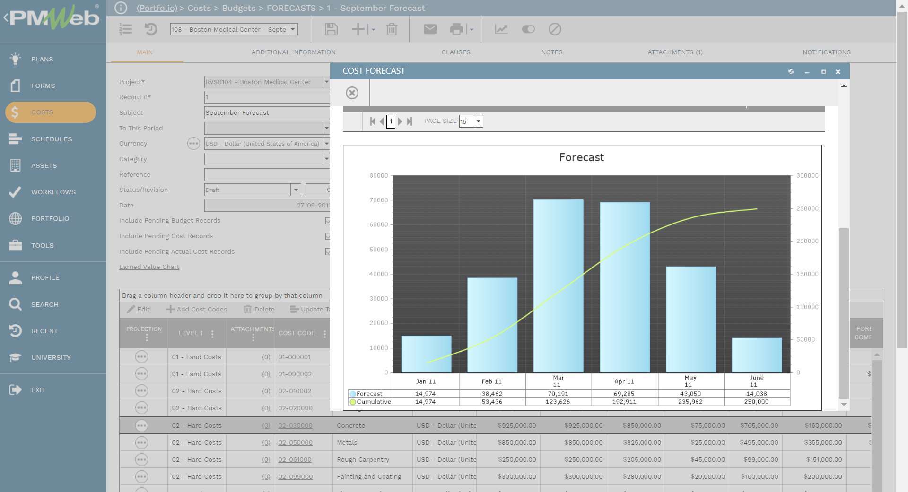
Task: Open the ellipsis button next to Currency
Action: 193,144
